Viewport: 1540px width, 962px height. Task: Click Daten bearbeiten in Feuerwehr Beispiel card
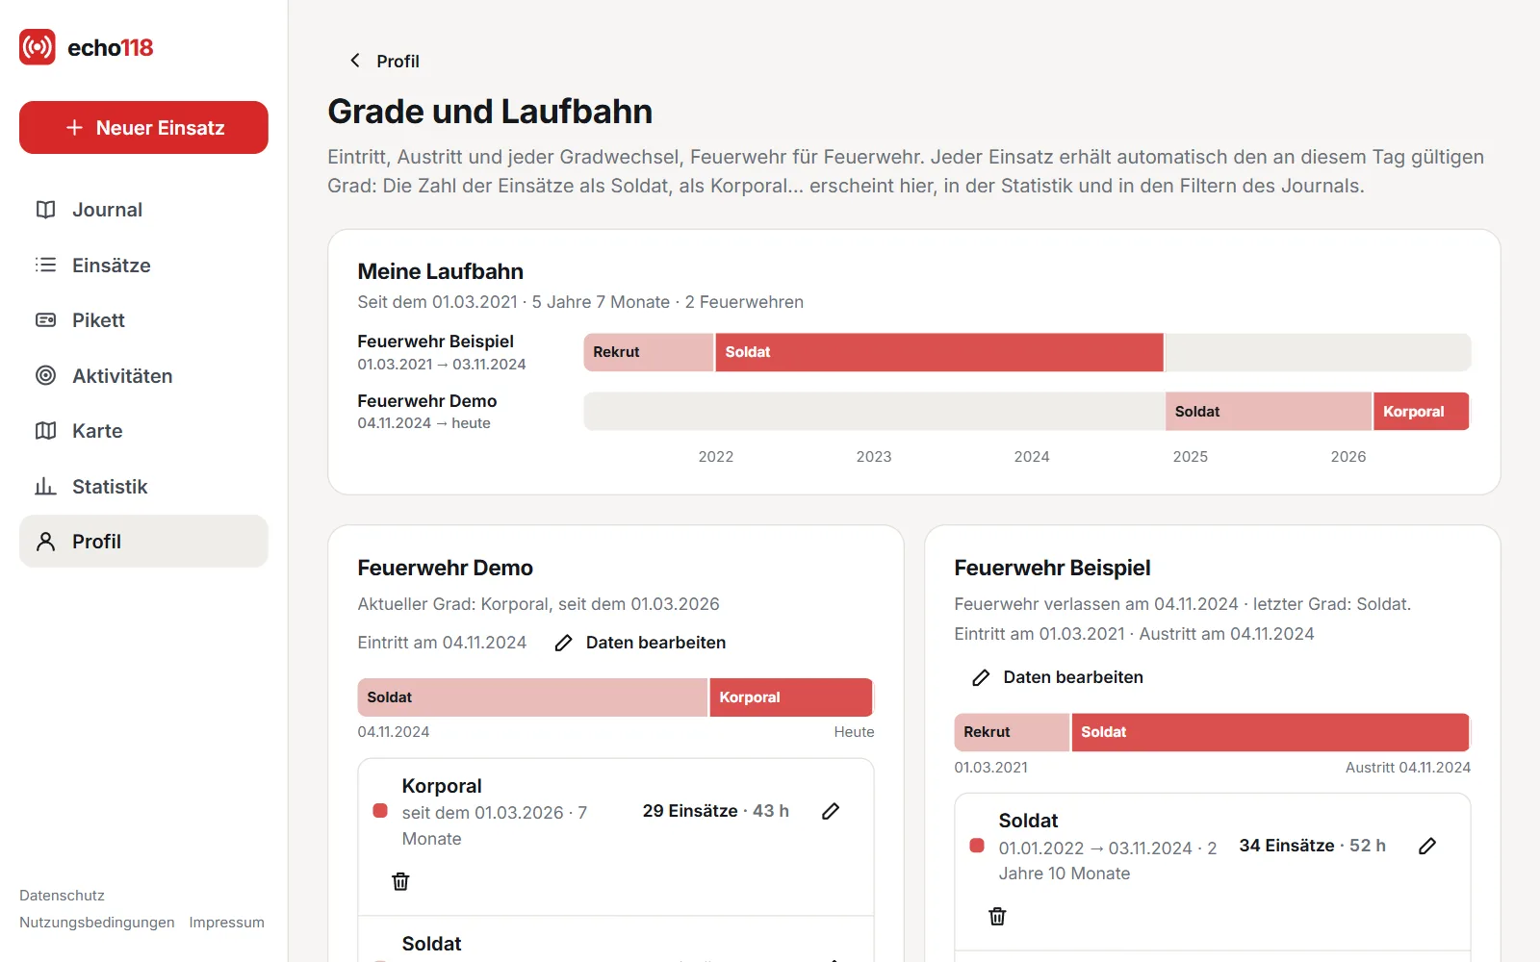[x=1058, y=677]
